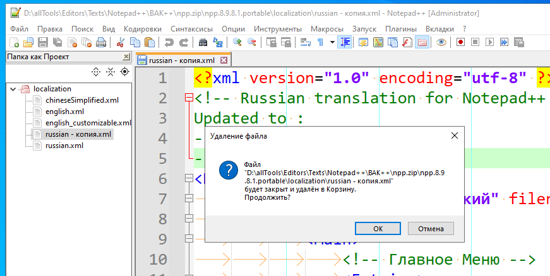550x276 pixels.
Task: Click Отмена to cancel file deletion
Action: pyautogui.click(x=431, y=229)
